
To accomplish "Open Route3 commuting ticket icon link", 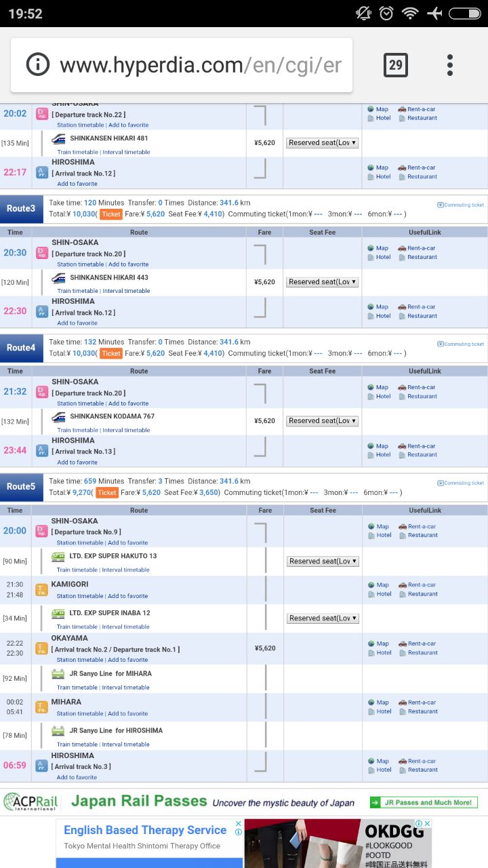I will click(461, 205).
